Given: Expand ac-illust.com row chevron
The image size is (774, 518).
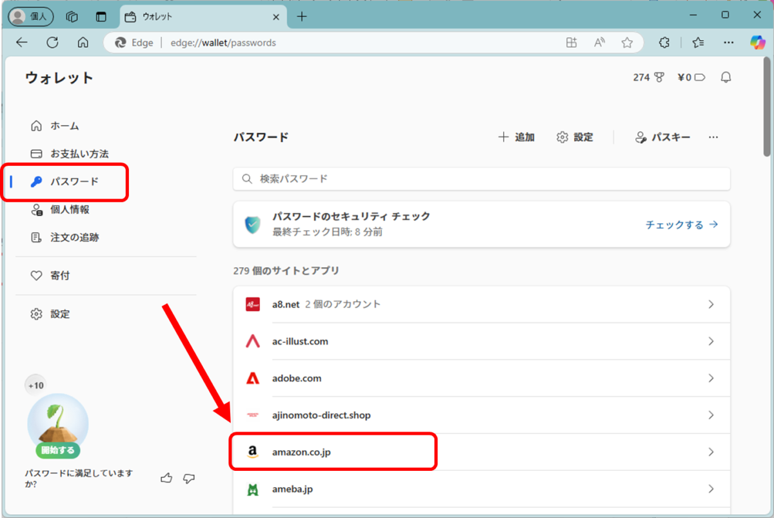Looking at the screenshot, I should tap(711, 341).
